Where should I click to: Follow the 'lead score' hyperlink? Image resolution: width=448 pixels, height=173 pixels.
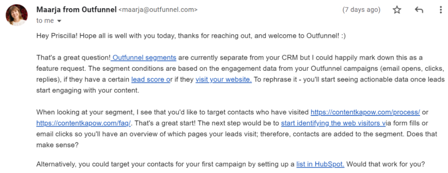[150, 80]
